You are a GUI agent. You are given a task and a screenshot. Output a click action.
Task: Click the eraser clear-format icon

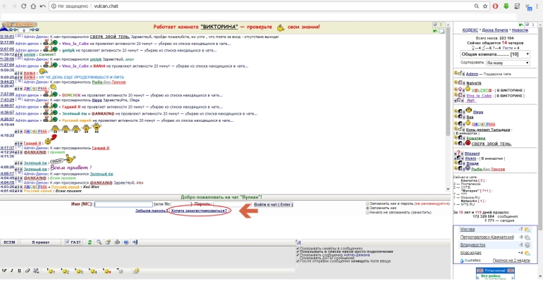(28, 270)
